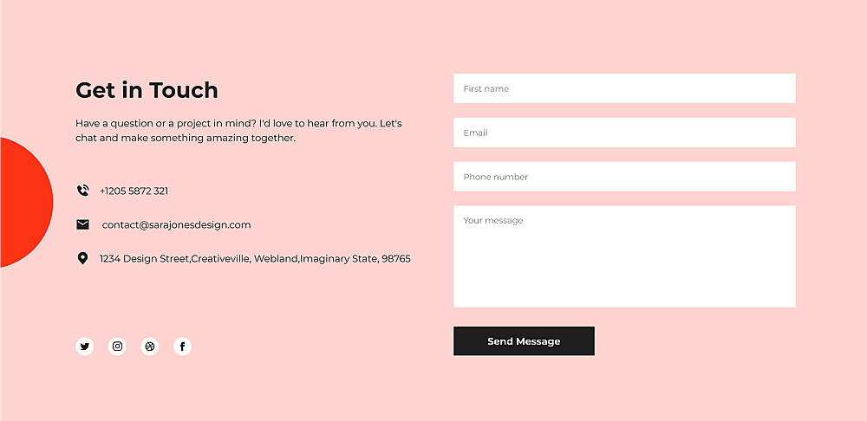Click the 1234 Design Street address text

click(255, 258)
